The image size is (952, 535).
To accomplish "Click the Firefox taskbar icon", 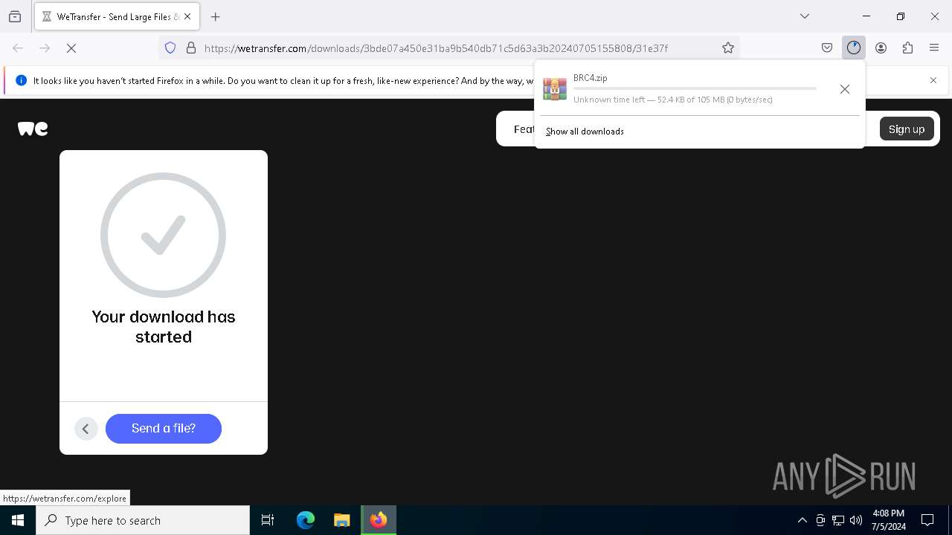I will click(x=379, y=520).
